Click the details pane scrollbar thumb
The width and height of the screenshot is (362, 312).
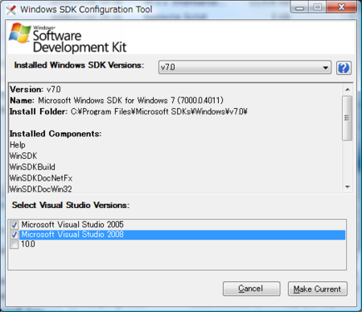pos(348,118)
